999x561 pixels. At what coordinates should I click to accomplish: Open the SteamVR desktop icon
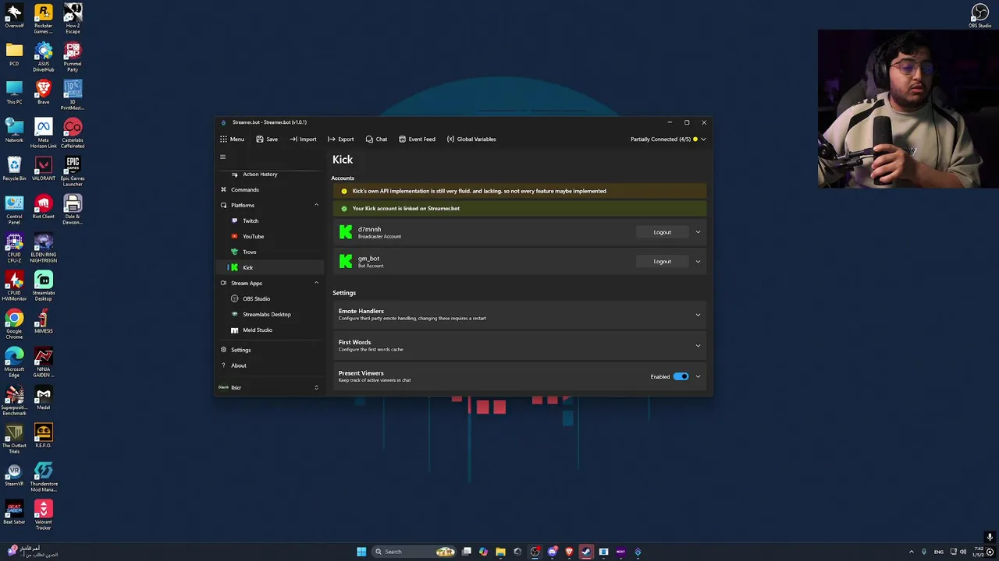click(x=14, y=474)
